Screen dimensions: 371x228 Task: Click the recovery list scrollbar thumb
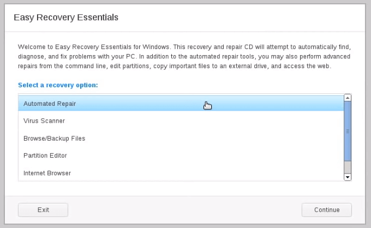(x=348, y=131)
